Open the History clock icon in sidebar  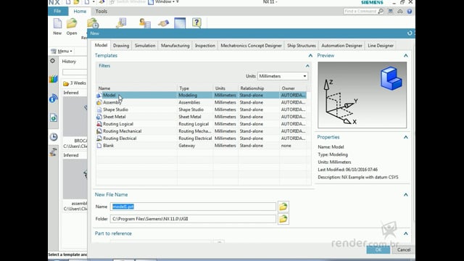coord(54,137)
